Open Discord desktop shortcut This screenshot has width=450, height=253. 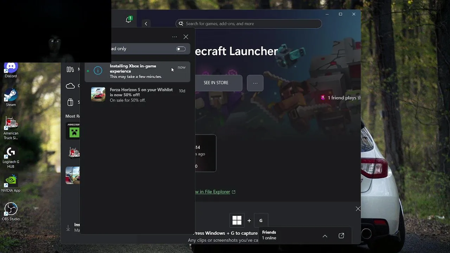coord(11,70)
